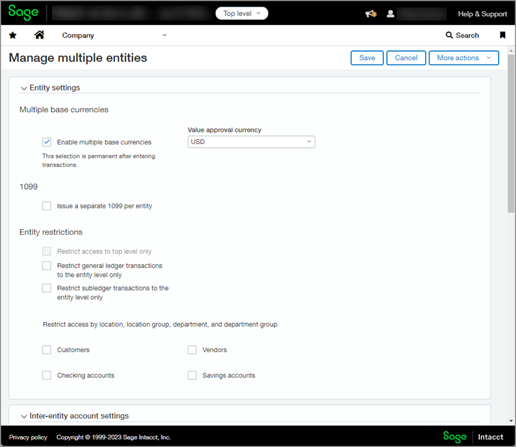
Task: Open announcements megaphone icon
Action: [370, 14]
